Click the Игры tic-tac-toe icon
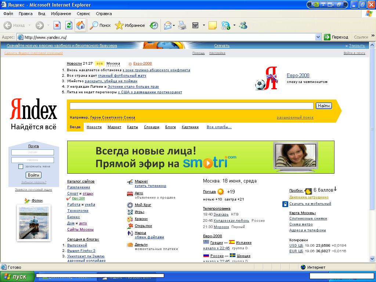This screenshot has width=376, height=282. pos(130,212)
